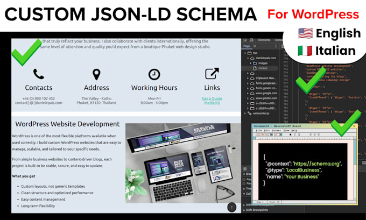
Task: Expand the Clipboard Man... node arrow
Action: 248,78
